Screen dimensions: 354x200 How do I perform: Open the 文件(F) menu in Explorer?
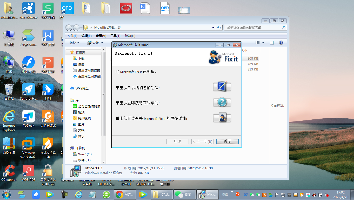click(72, 36)
